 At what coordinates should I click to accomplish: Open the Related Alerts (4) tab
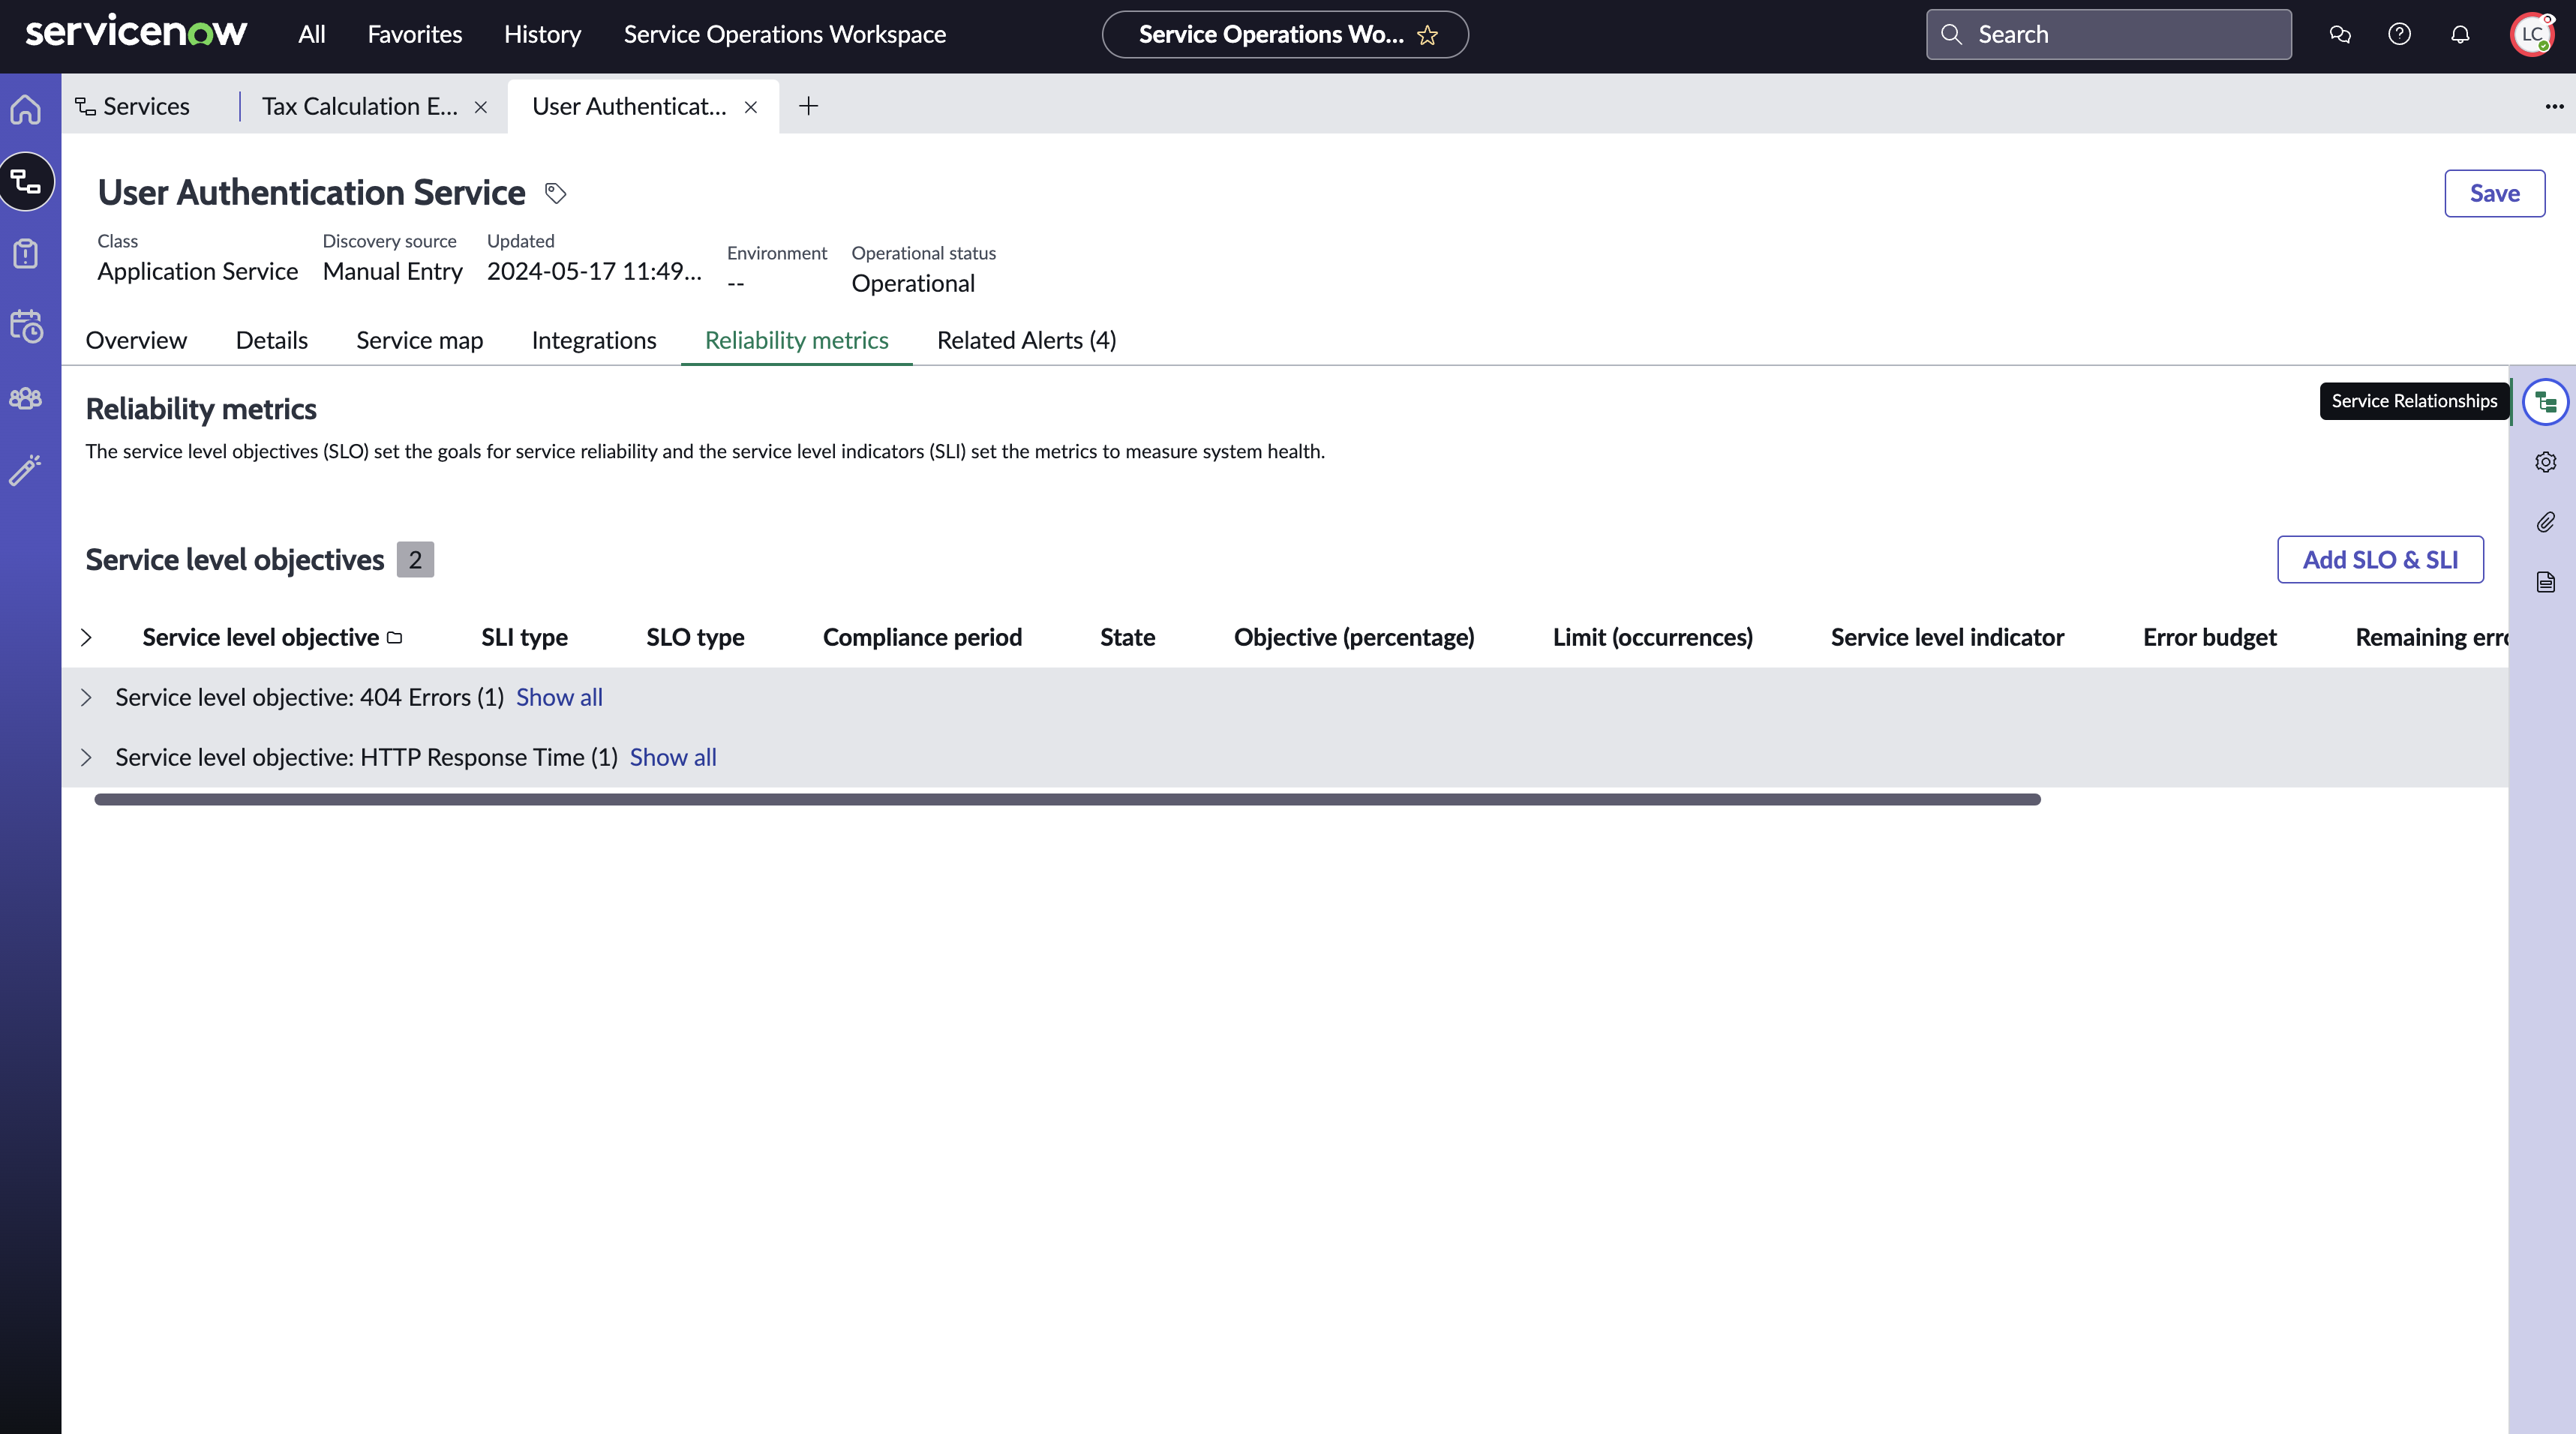[1026, 341]
